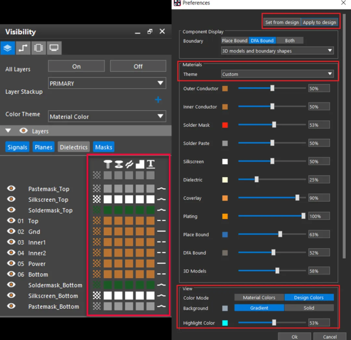Open the Display monitor tab icon

pyautogui.click(x=54, y=48)
